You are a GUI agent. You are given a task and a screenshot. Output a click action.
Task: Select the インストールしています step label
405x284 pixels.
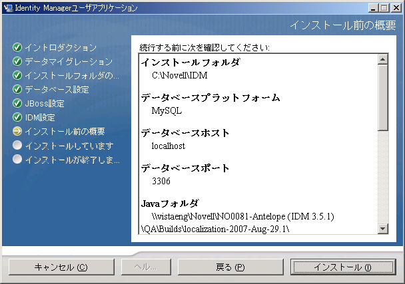69,146
